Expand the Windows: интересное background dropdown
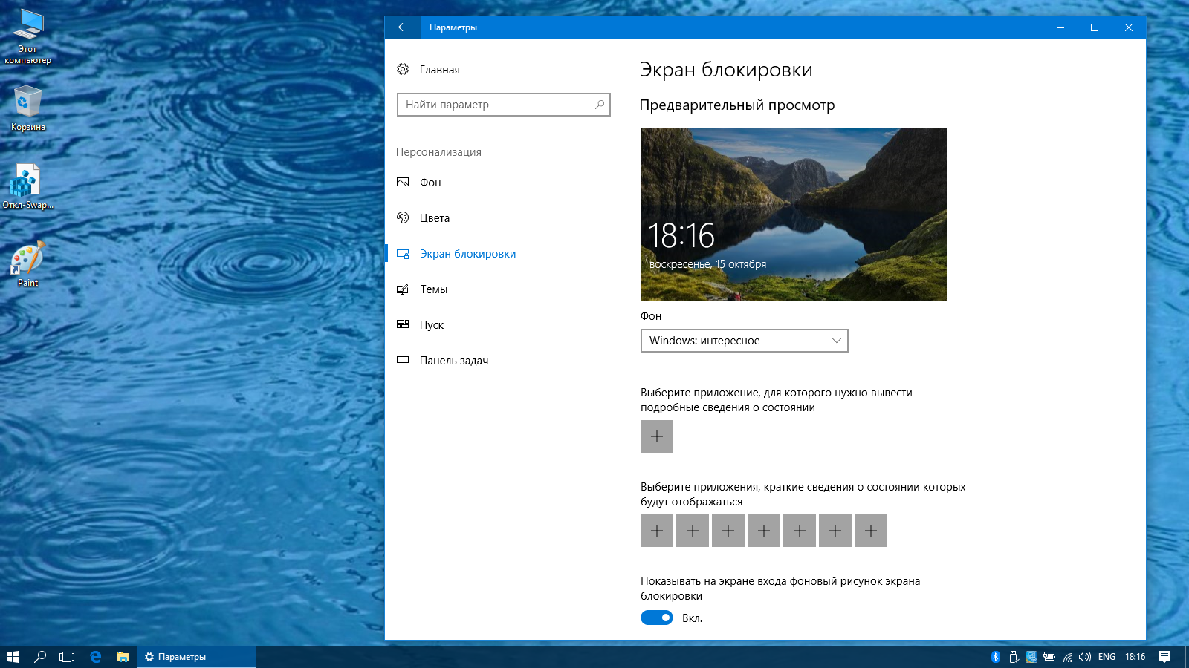This screenshot has height=668, width=1189. 744,341
